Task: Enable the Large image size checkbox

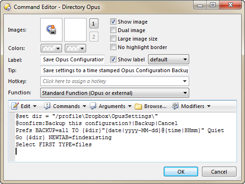Action: tap(113, 39)
